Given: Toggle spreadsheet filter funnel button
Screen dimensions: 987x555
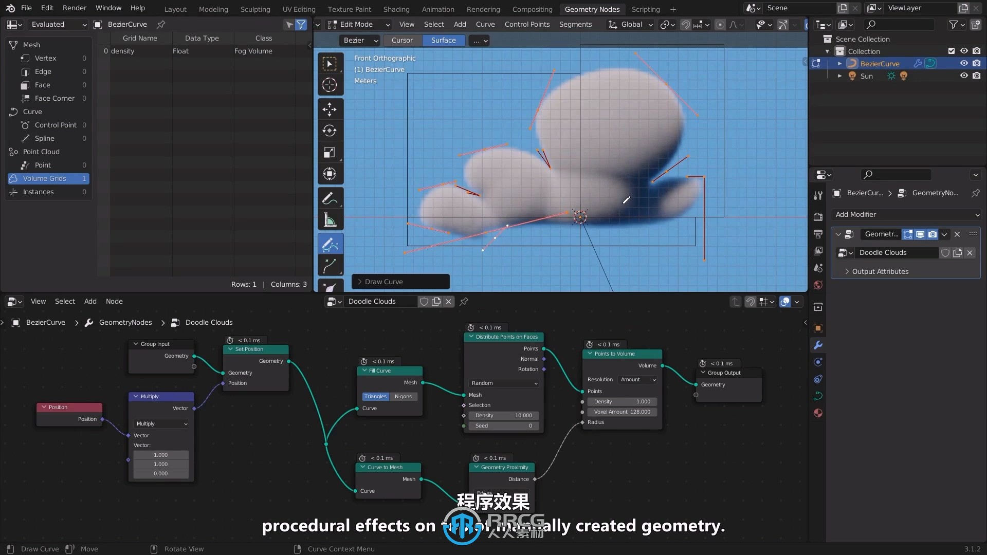Looking at the screenshot, I should [301, 24].
